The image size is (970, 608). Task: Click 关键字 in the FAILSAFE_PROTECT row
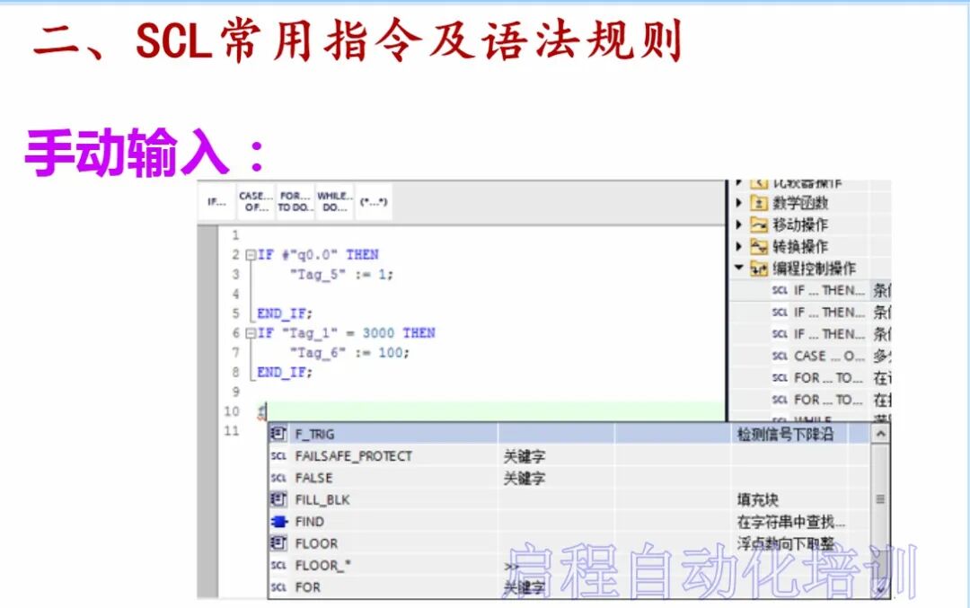524,456
